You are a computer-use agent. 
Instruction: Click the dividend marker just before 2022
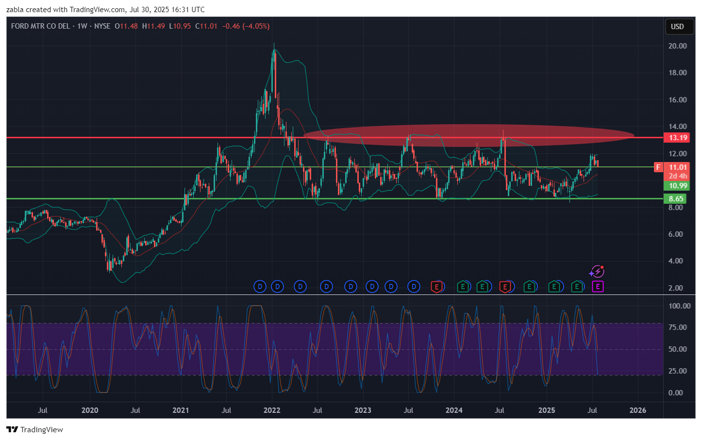click(260, 287)
